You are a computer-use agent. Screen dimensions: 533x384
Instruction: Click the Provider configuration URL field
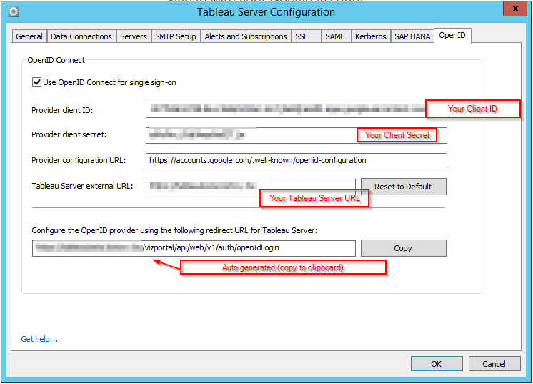coord(296,161)
